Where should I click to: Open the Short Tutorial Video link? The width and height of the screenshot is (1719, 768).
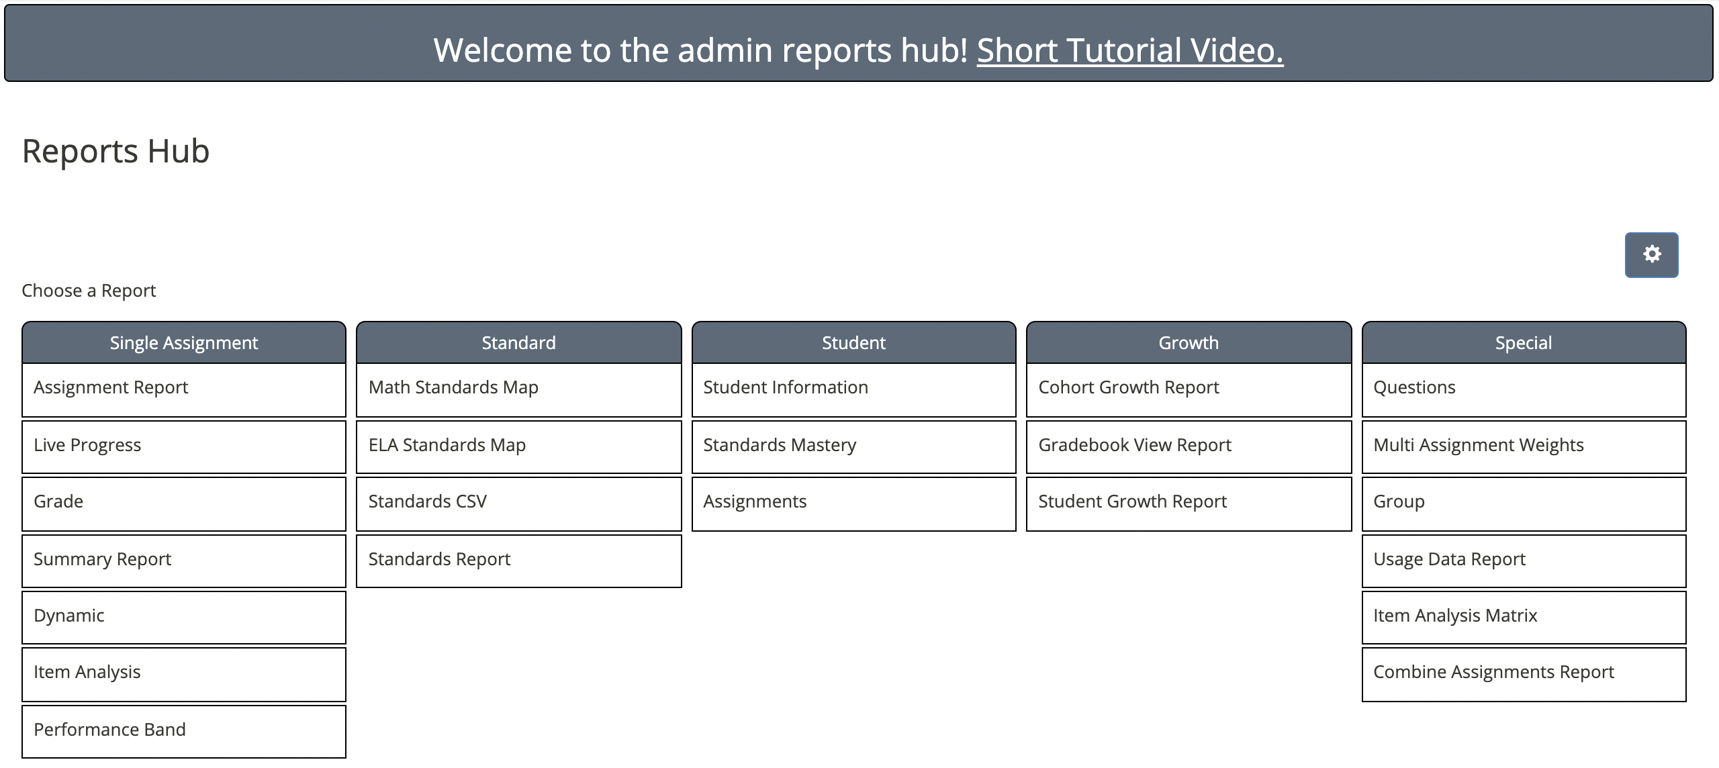pos(1129,50)
